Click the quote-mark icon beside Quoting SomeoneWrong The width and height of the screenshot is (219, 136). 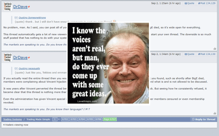pos(16,18)
